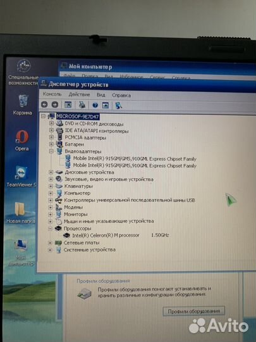Click the Forward arrow toolbar icon
256x342 pixels.
(55, 104)
